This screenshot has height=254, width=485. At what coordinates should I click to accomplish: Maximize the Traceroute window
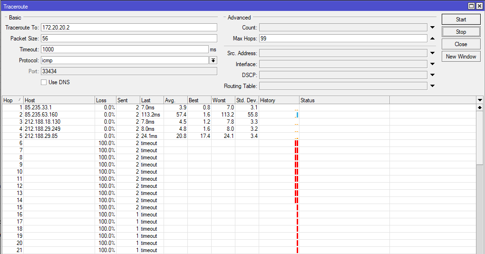pyautogui.click(x=471, y=6)
